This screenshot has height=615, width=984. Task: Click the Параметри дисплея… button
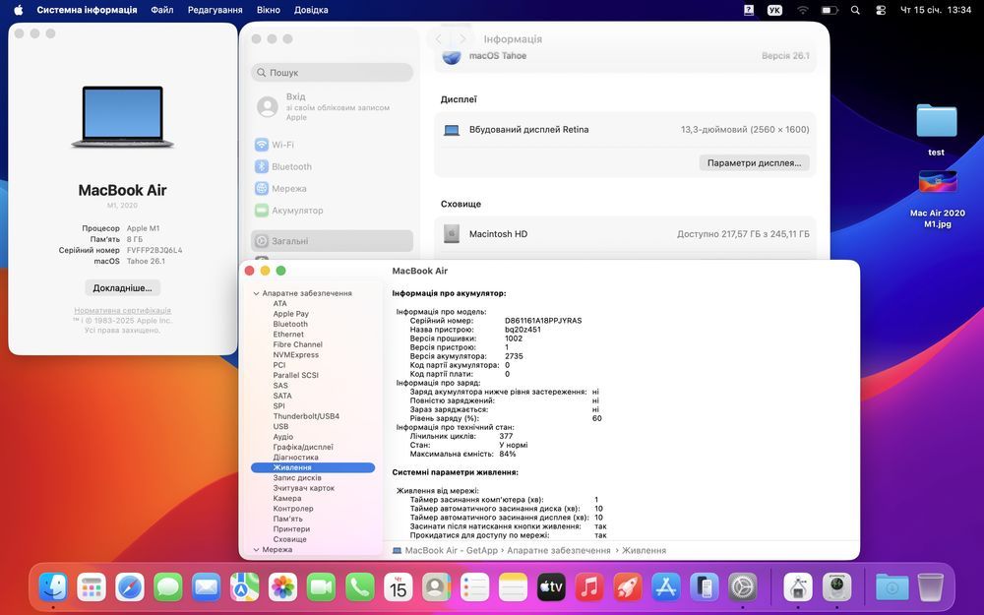755,163
